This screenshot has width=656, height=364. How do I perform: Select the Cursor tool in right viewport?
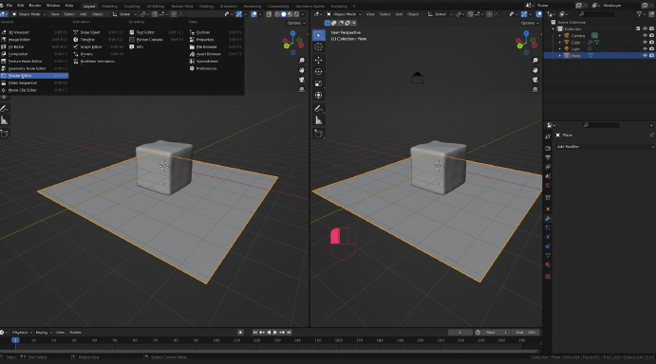(318, 46)
